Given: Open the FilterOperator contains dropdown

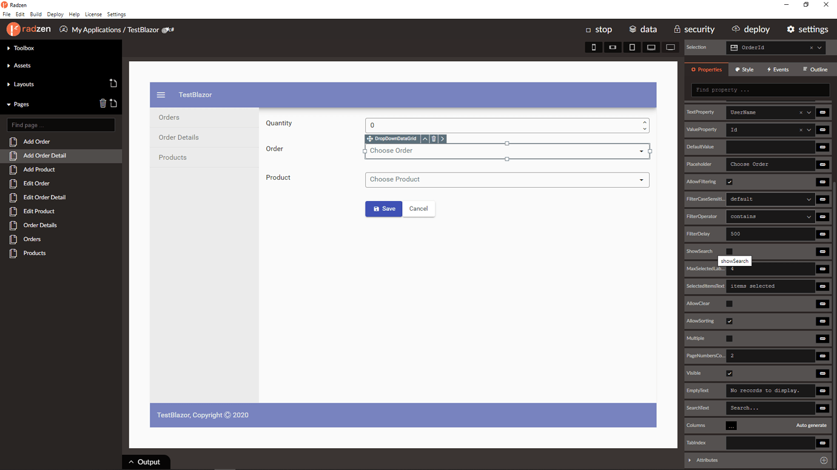Looking at the screenshot, I should (770, 217).
